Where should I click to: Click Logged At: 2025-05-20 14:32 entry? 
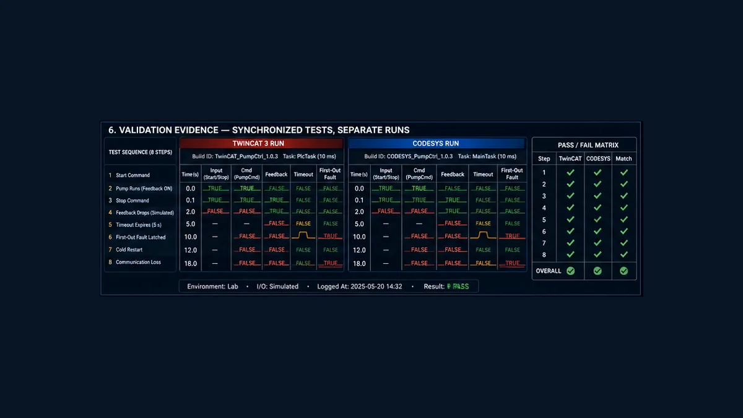[360, 287]
